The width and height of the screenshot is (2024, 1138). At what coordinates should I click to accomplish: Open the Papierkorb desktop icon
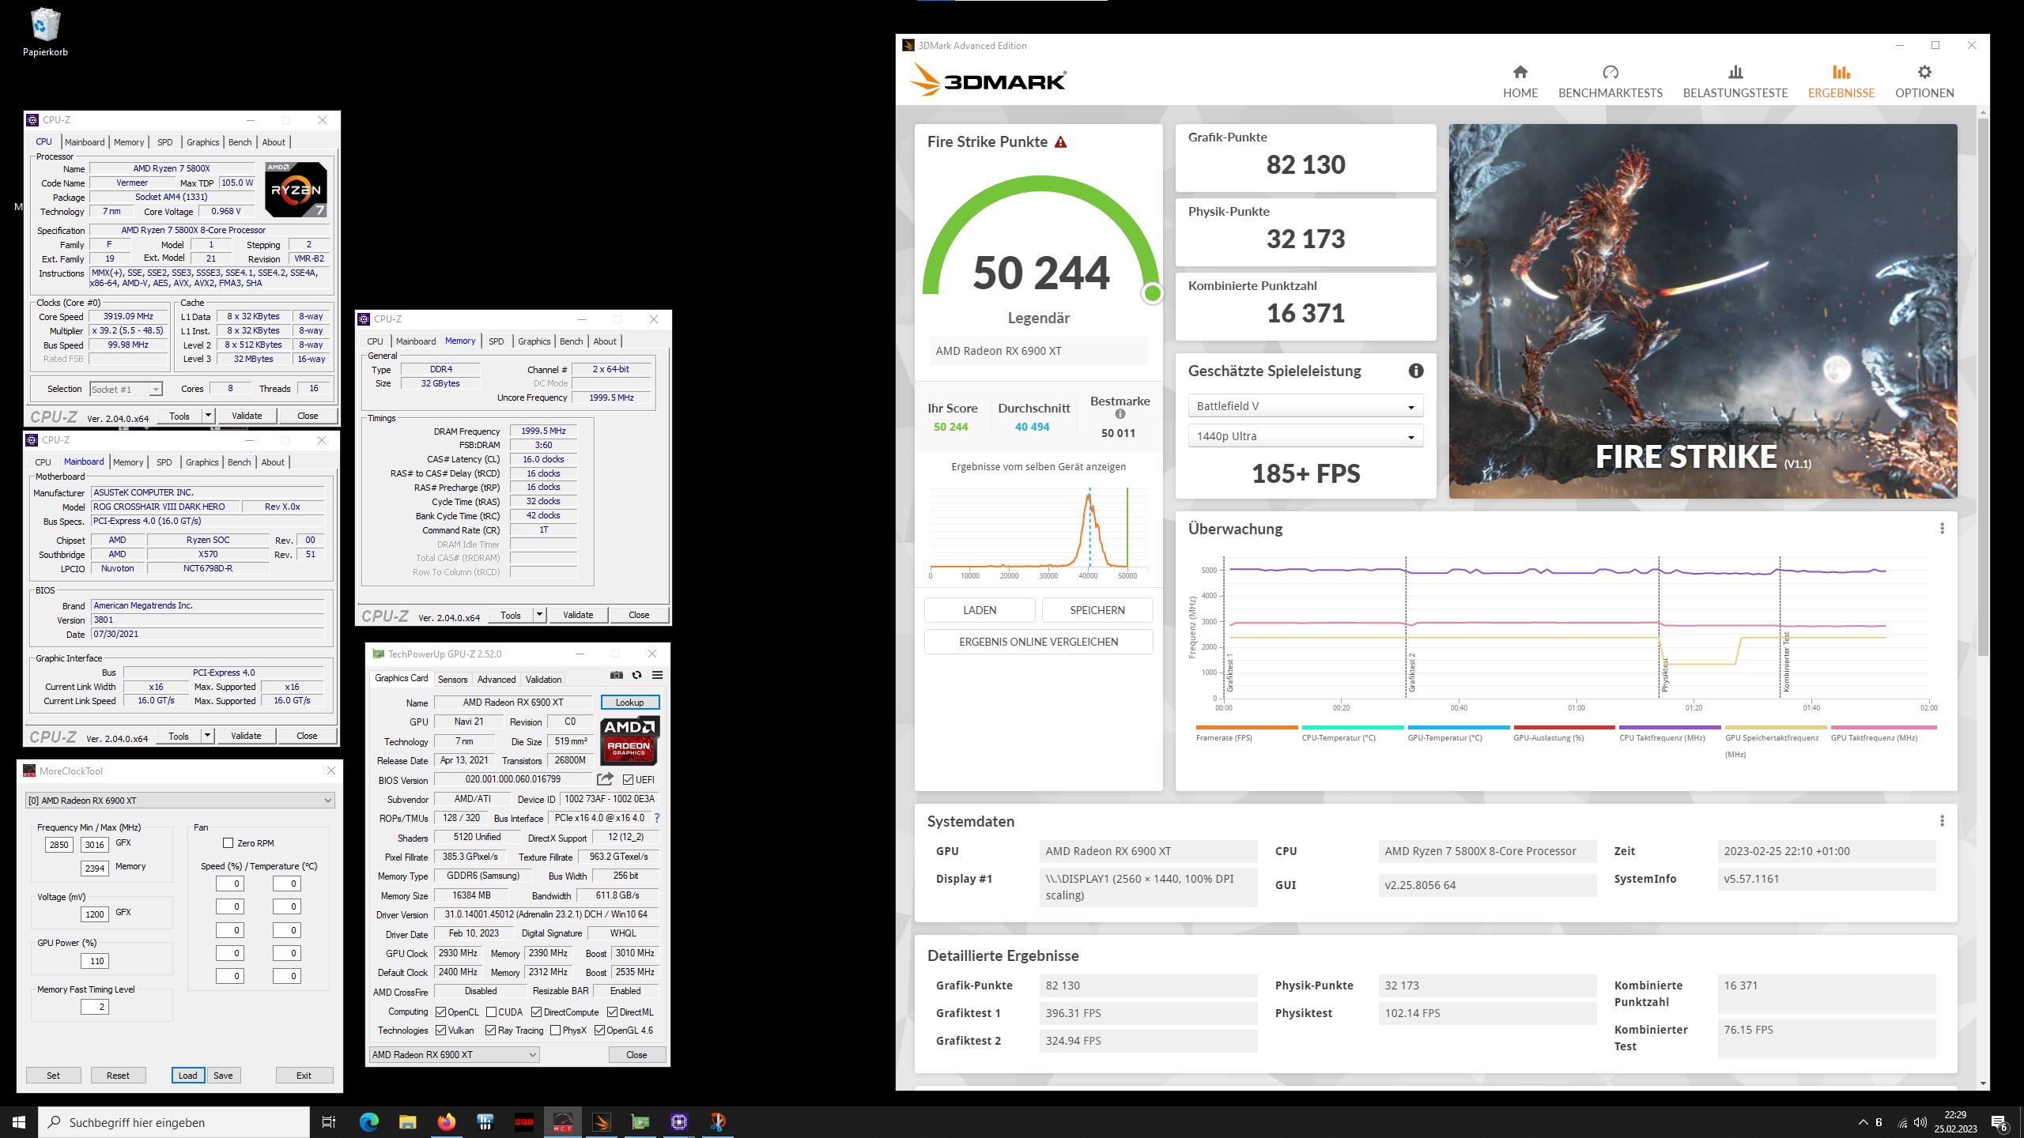pos(45,33)
